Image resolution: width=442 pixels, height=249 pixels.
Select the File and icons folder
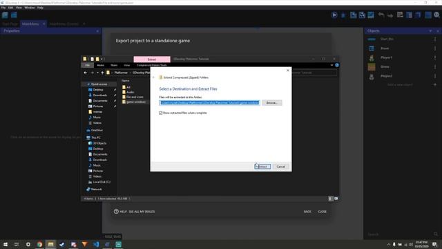(135, 97)
